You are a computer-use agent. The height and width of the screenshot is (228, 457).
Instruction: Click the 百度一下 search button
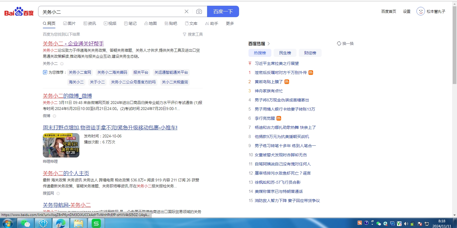223,11
